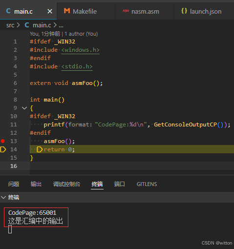Click the src breadcrumb segment
This screenshot has height=249, width=234.
click(10, 25)
